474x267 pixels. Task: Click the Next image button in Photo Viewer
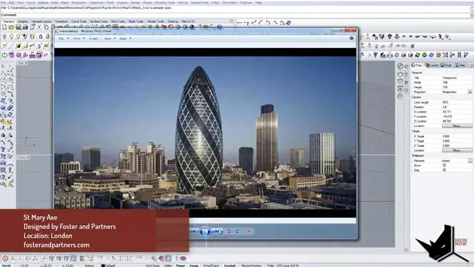[x=217, y=231]
